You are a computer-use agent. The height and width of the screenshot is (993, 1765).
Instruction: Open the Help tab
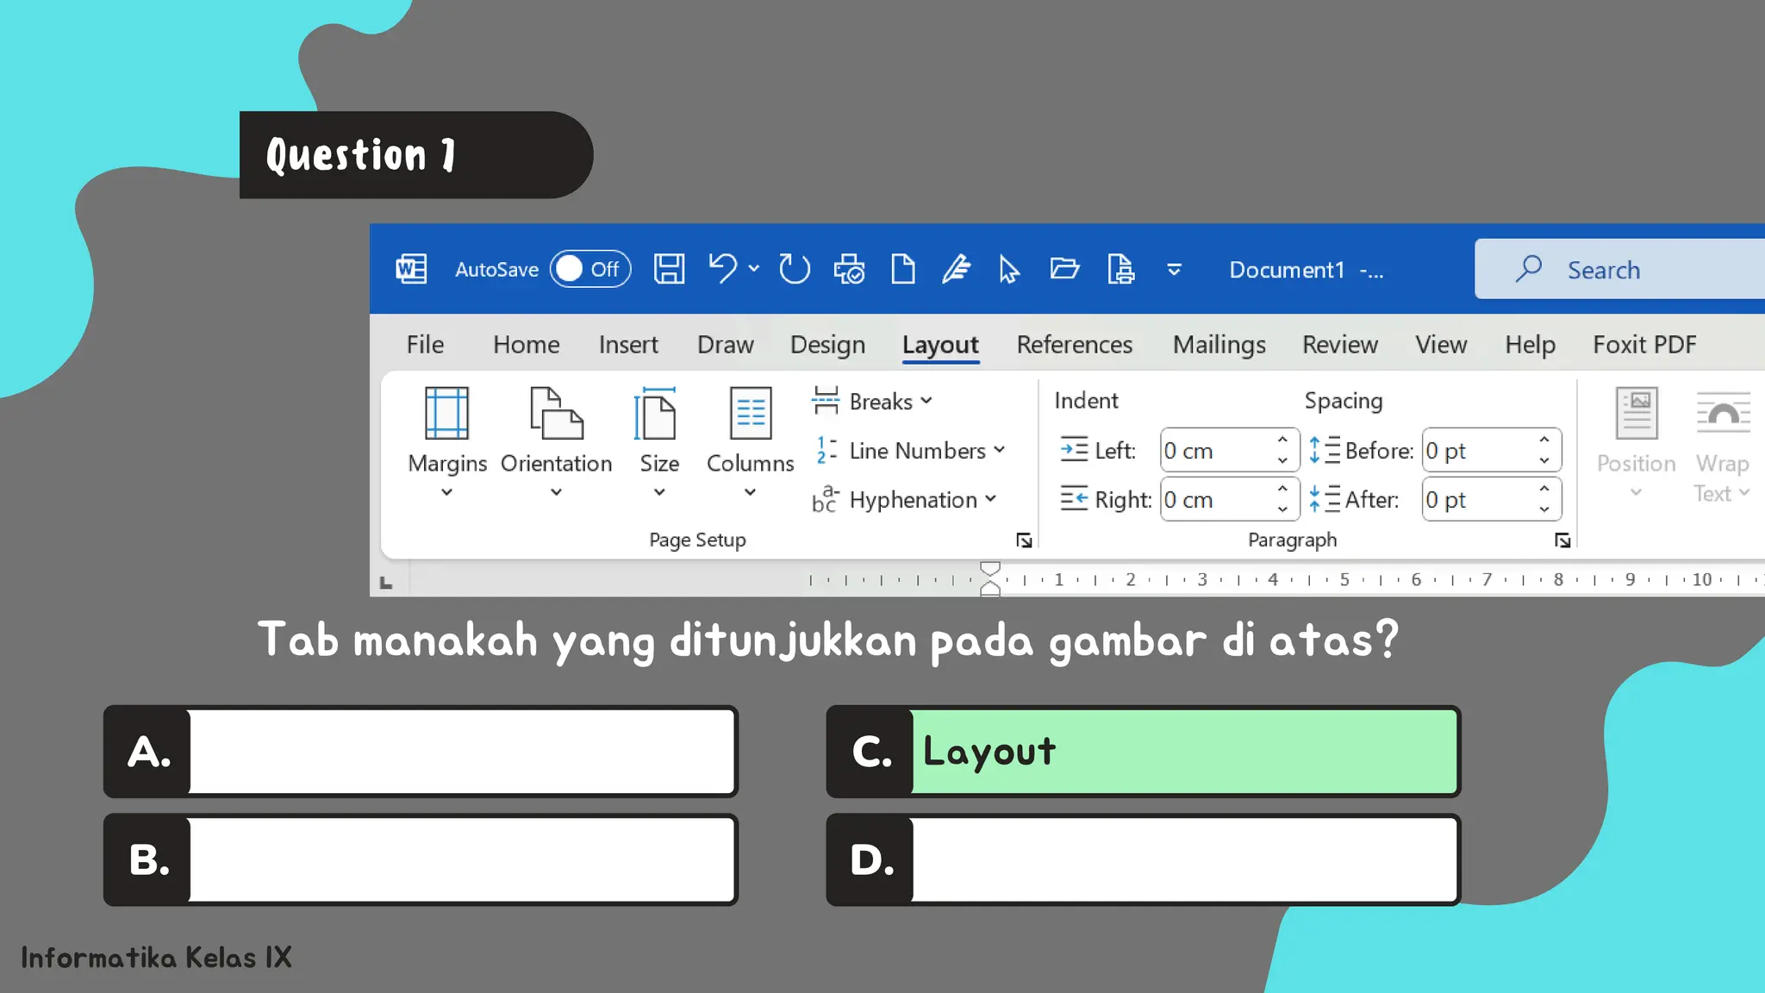pyautogui.click(x=1530, y=345)
